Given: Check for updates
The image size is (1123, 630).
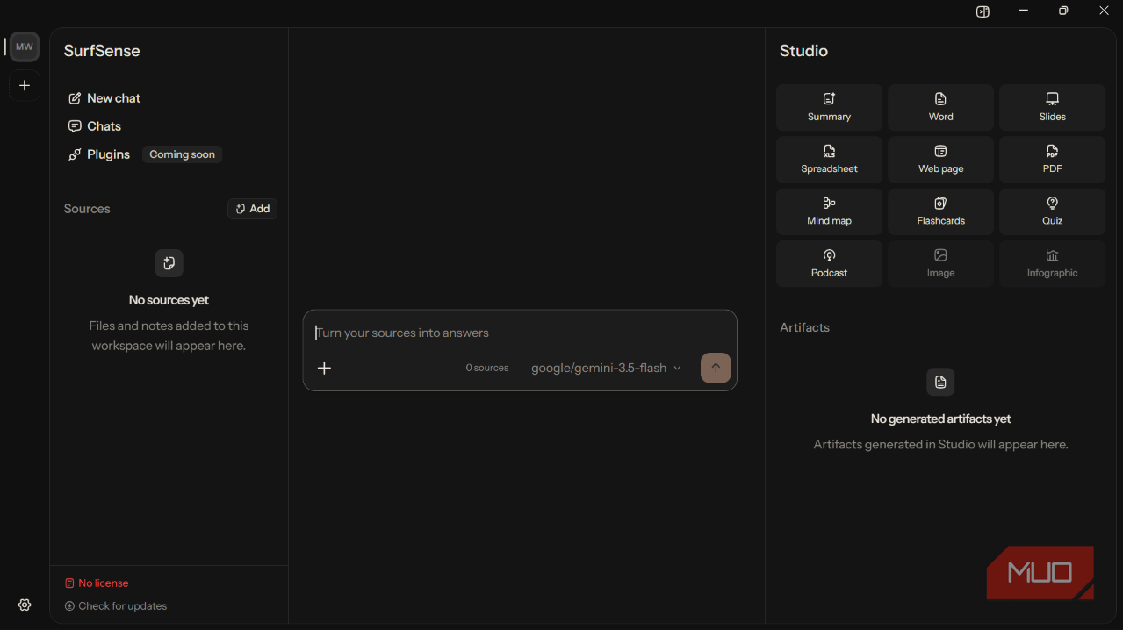Looking at the screenshot, I should [x=116, y=605].
